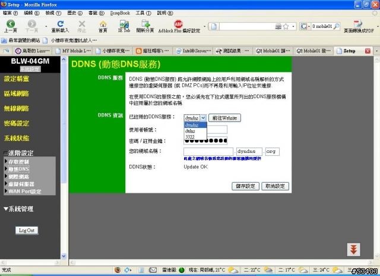Image resolution: width=380 pixels, height=276 pixels.
Task: Open the search engine selector dropdown arrow
Action: coord(309,26)
